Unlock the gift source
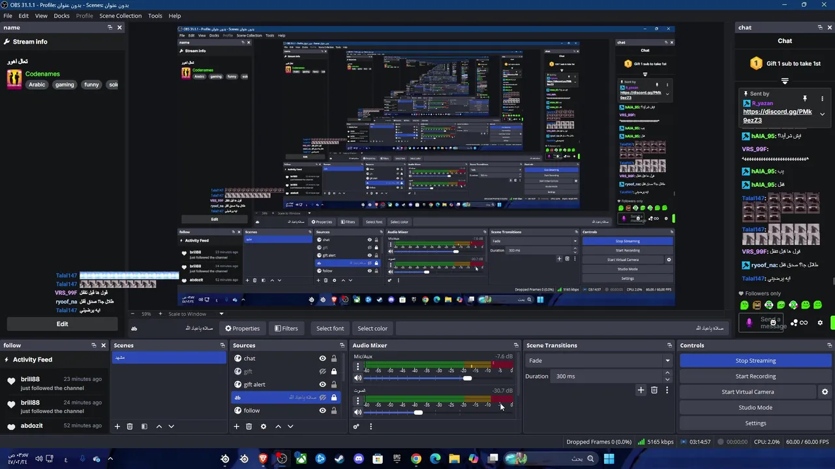 (x=333, y=371)
